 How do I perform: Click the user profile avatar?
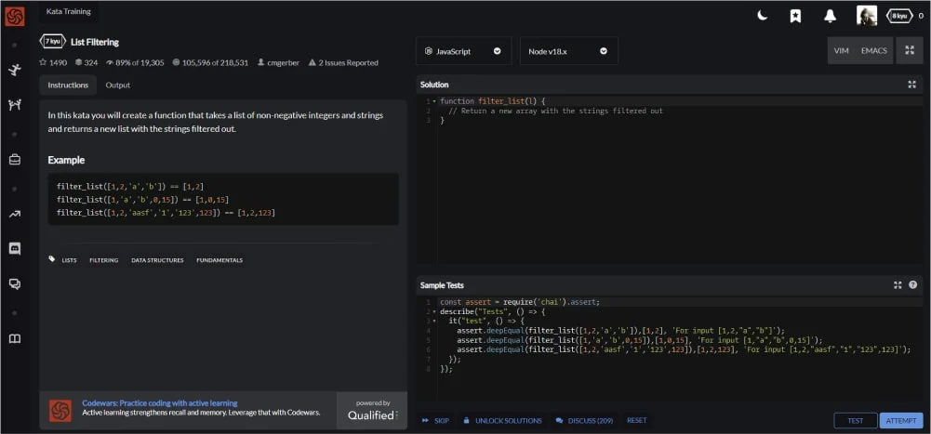coord(866,16)
